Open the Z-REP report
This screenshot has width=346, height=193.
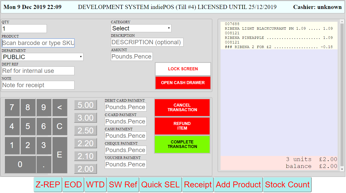click(x=48, y=185)
